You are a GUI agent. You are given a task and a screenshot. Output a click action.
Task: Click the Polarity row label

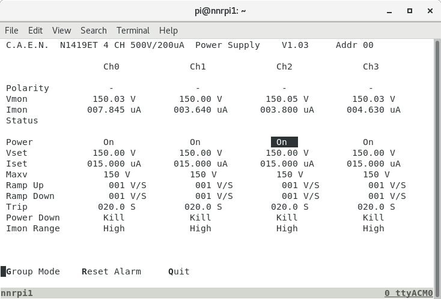(28, 88)
